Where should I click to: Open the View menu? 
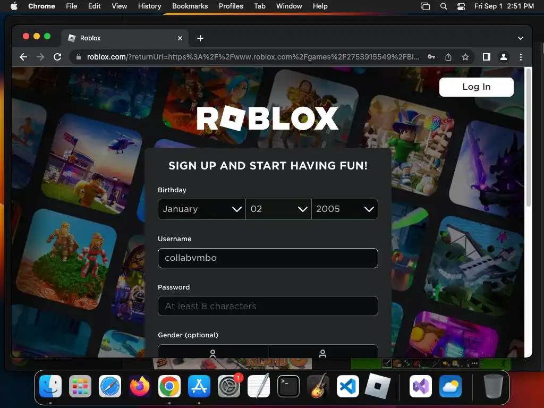point(120,6)
